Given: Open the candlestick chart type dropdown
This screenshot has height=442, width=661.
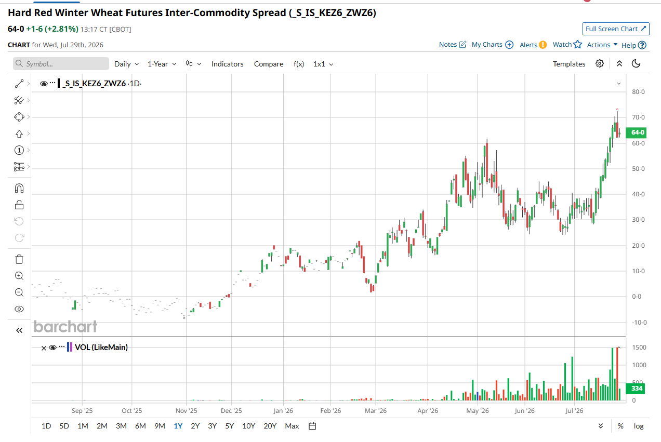Looking at the screenshot, I should (x=193, y=64).
